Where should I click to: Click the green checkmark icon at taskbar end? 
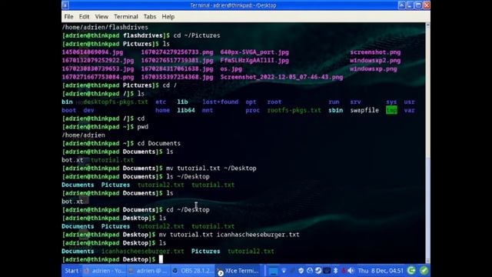pos(424,270)
